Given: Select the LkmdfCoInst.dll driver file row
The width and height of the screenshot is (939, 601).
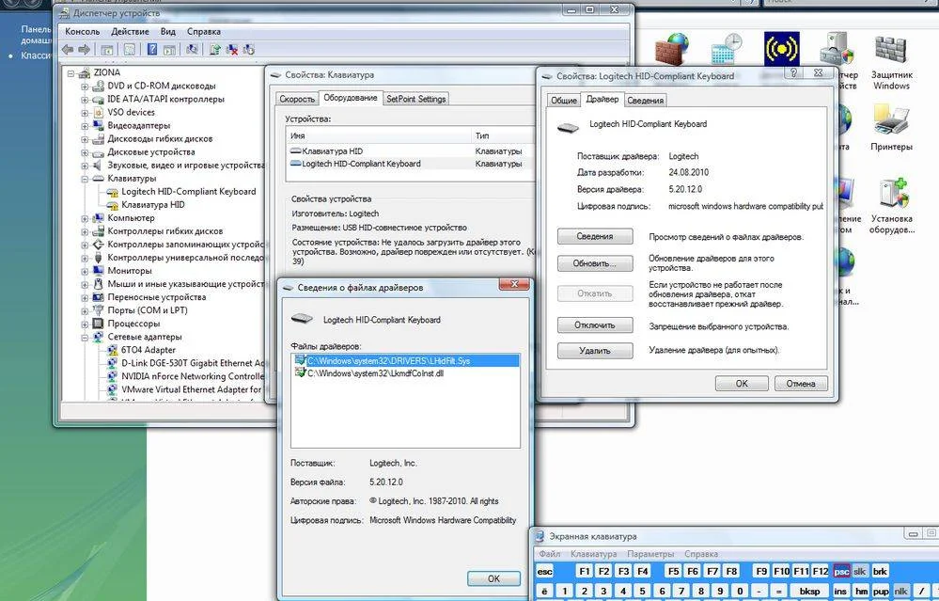Looking at the screenshot, I should 405,373.
